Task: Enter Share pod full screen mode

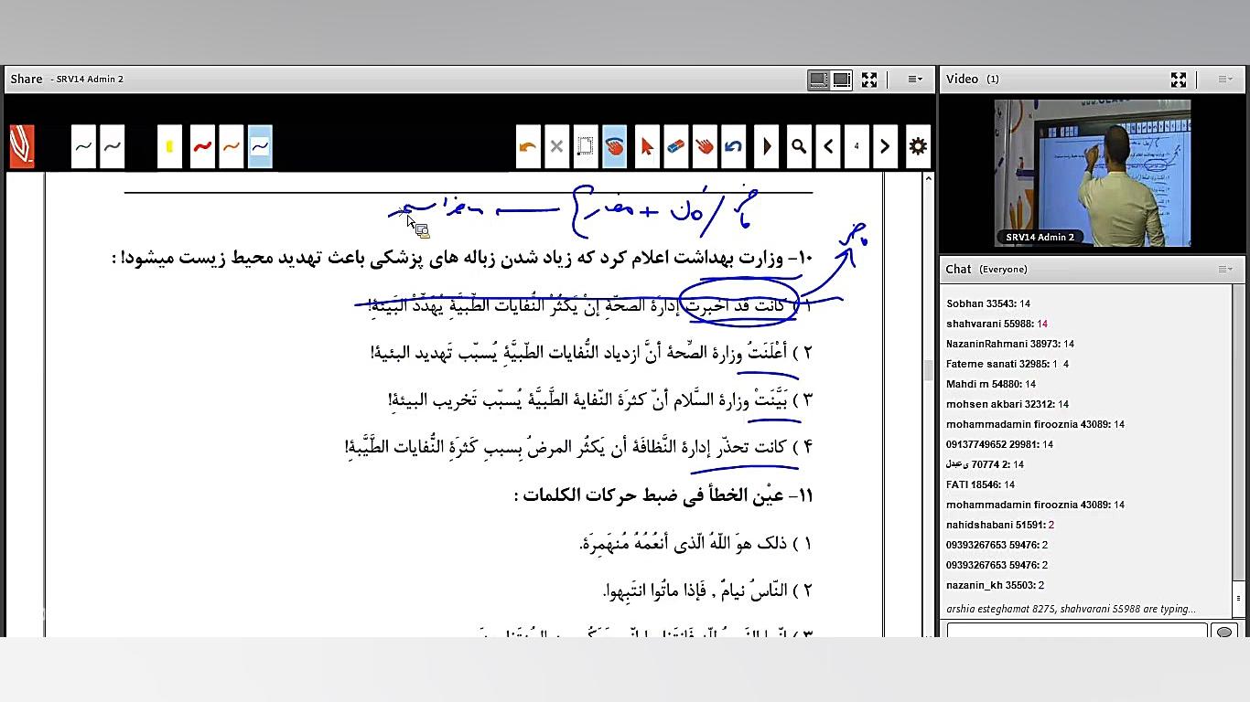Action: tap(868, 80)
